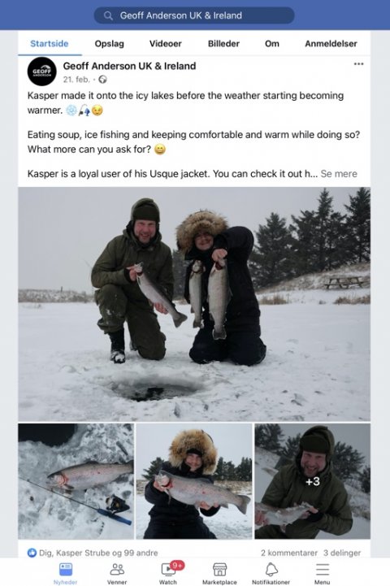Open the Anmeldelser tab
The height and width of the screenshot is (586, 390).
tap(331, 44)
